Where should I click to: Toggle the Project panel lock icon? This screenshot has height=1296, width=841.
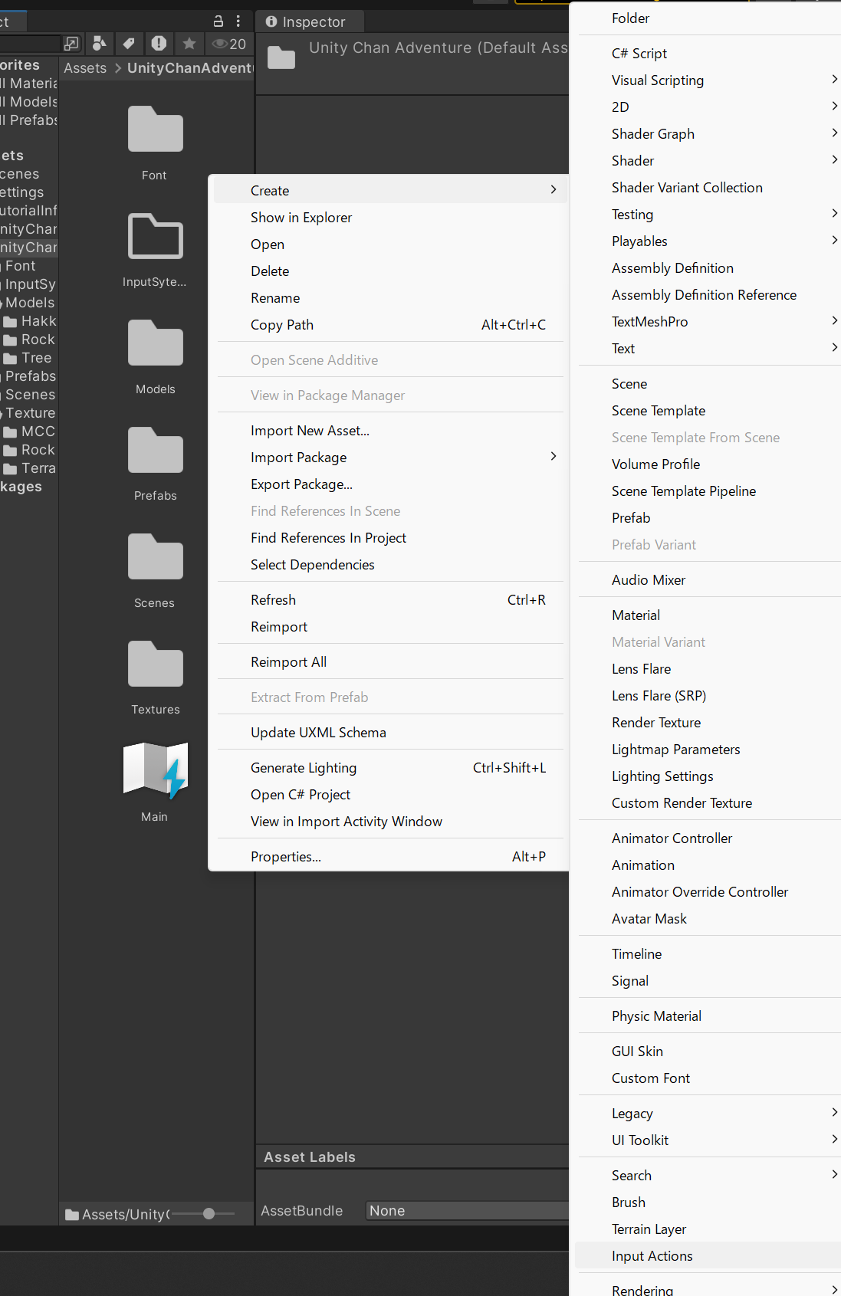[x=218, y=21]
